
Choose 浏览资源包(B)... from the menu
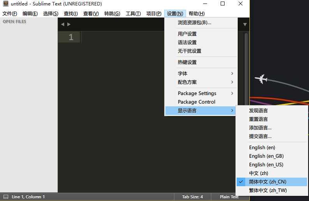pyautogui.click(x=201, y=23)
